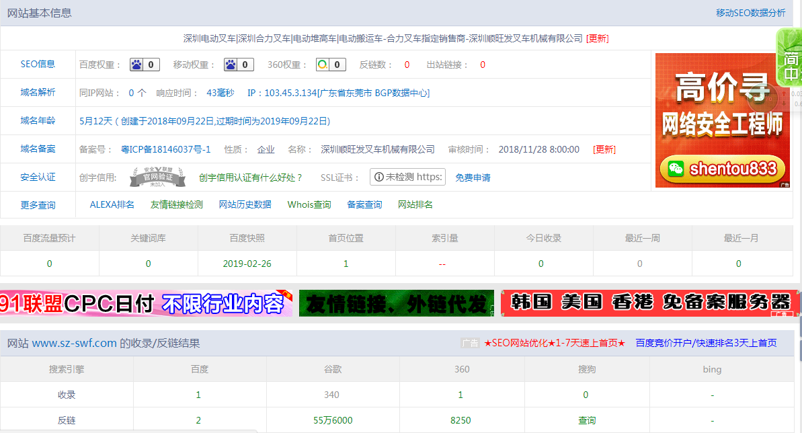Click the 360权重 rank icon

coord(323,65)
